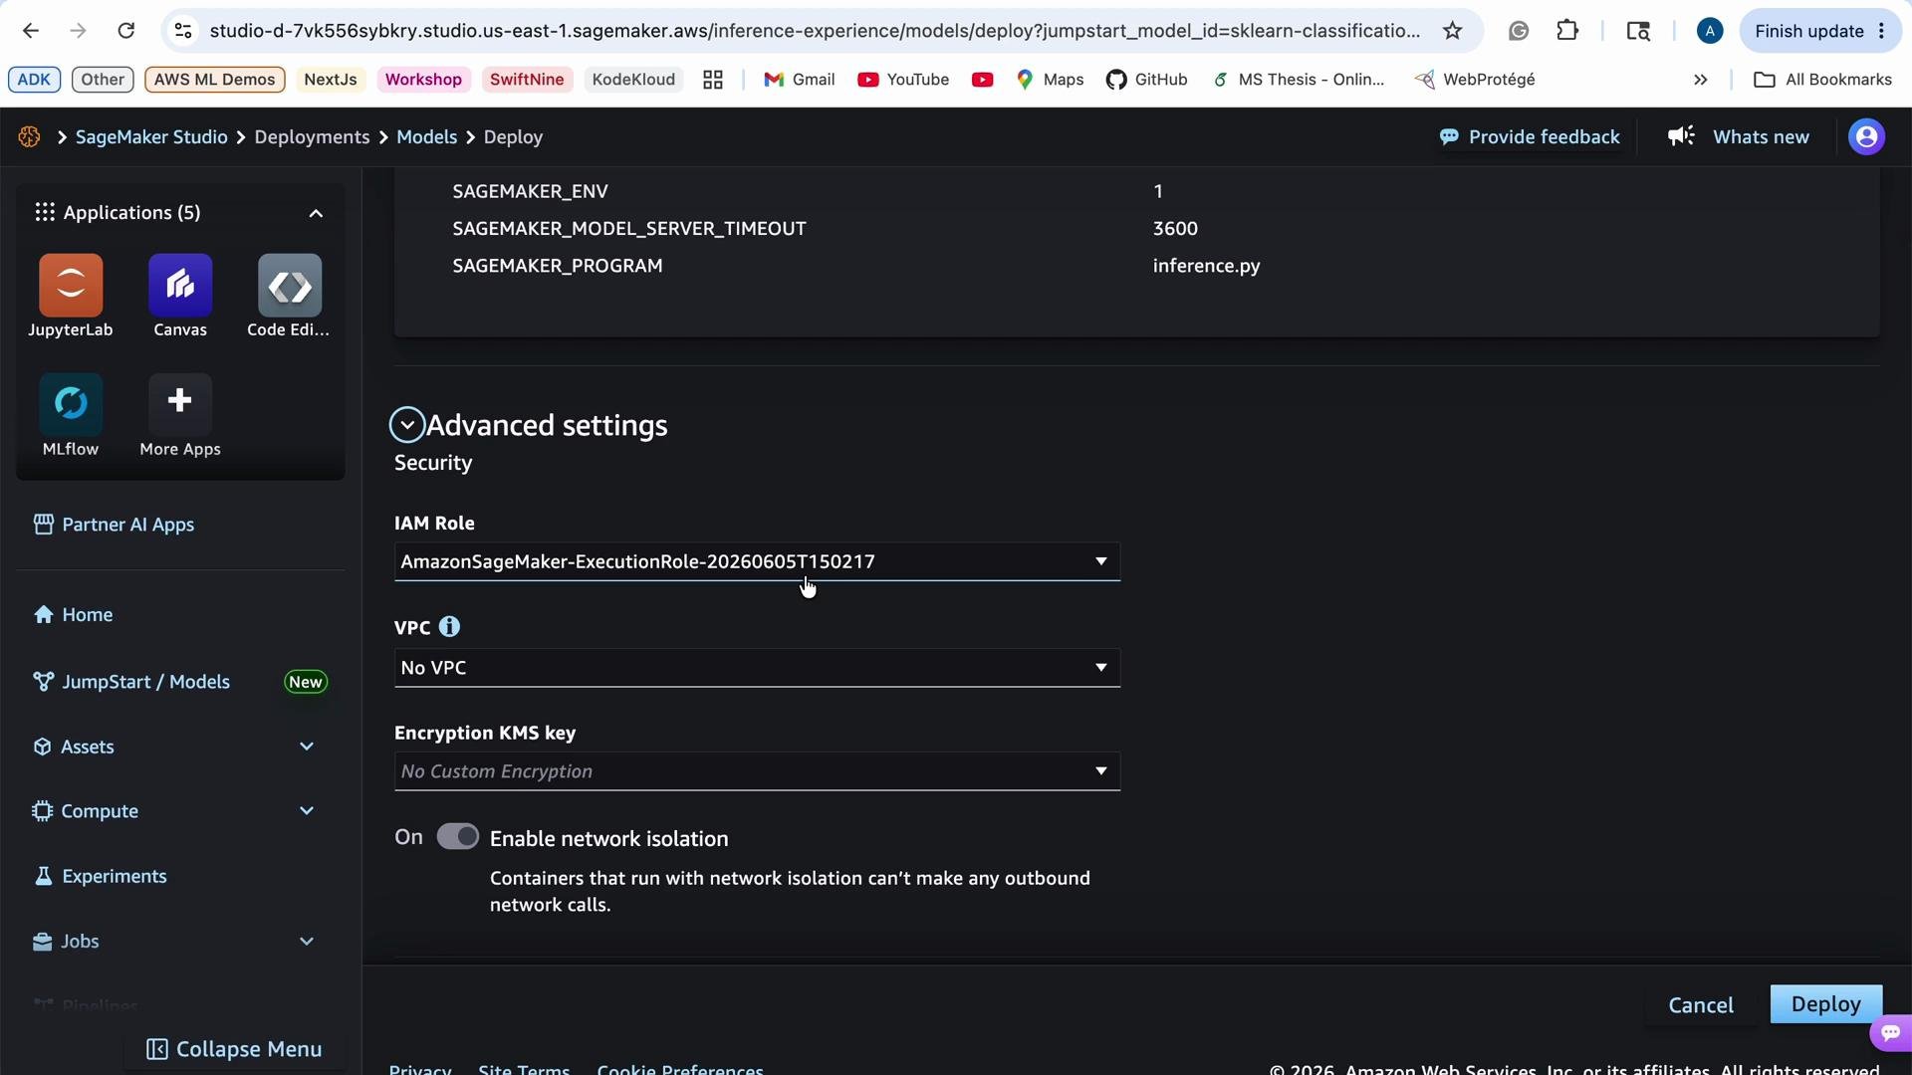Click the SageMaker logo in breadcrumb
The height and width of the screenshot is (1075, 1912).
point(29,137)
